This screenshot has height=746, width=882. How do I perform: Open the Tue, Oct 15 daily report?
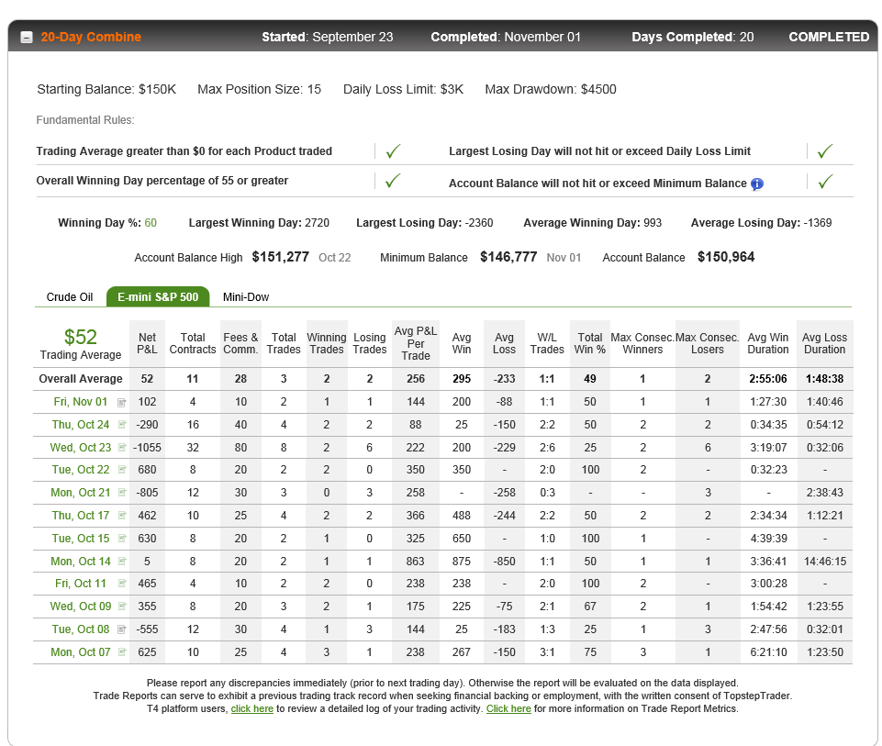[81, 538]
